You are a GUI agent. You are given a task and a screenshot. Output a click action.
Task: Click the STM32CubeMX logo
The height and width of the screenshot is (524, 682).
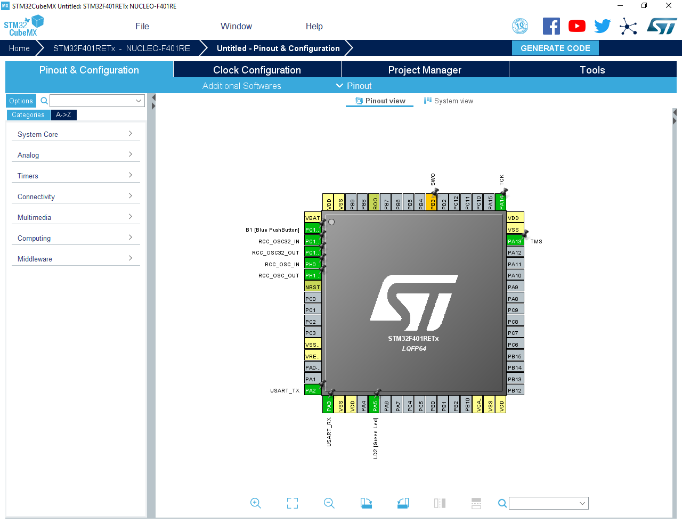(x=23, y=26)
